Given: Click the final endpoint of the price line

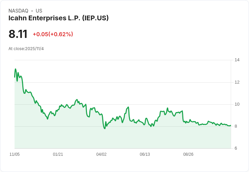Looking at the screenshot, I should (x=230, y=125).
